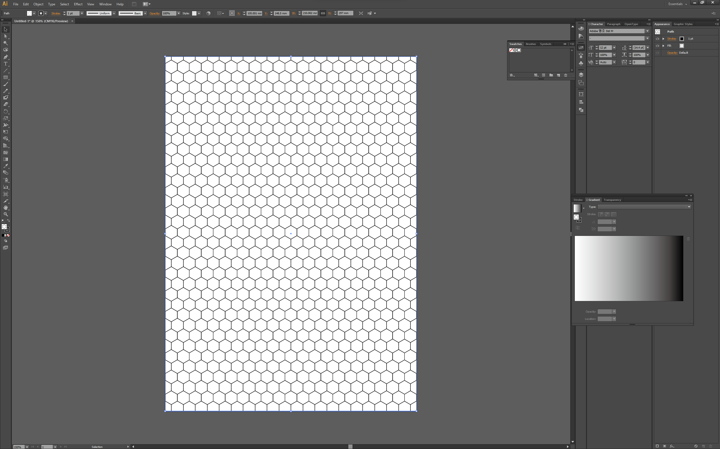
Task: Click the Eraser tool
Action: click(x=5, y=104)
